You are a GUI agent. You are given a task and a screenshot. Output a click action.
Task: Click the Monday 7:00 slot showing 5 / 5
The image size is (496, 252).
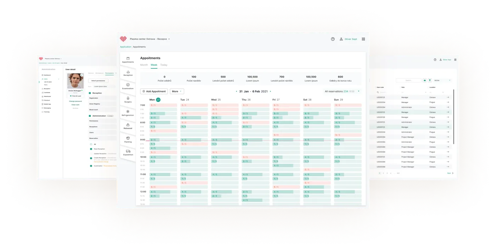point(163,105)
